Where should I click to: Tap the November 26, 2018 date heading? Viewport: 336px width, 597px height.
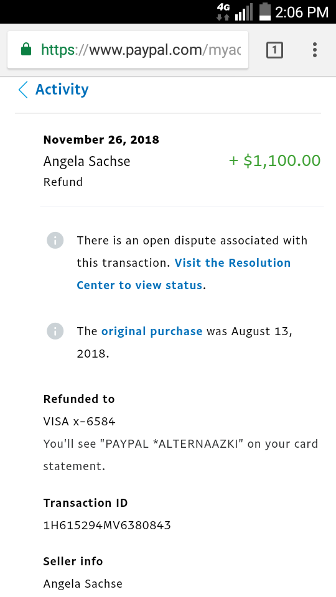101,139
